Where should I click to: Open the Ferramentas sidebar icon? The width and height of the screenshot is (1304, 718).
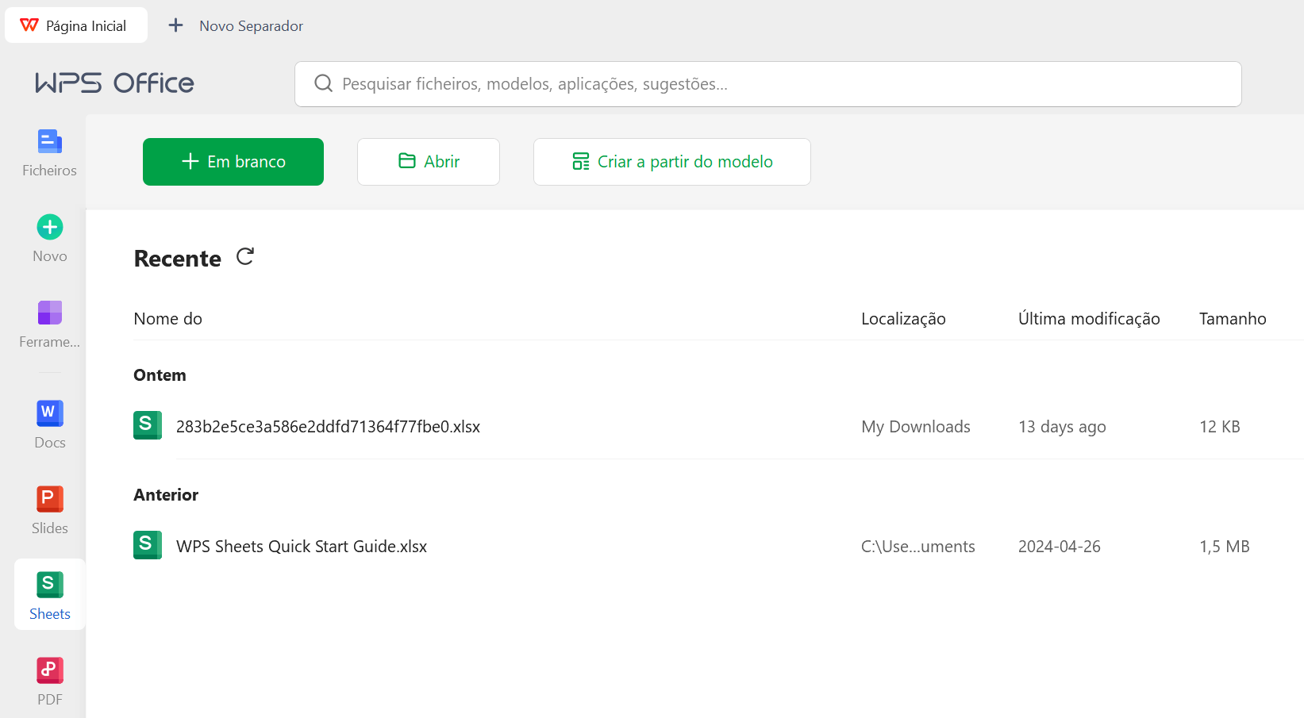49,313
